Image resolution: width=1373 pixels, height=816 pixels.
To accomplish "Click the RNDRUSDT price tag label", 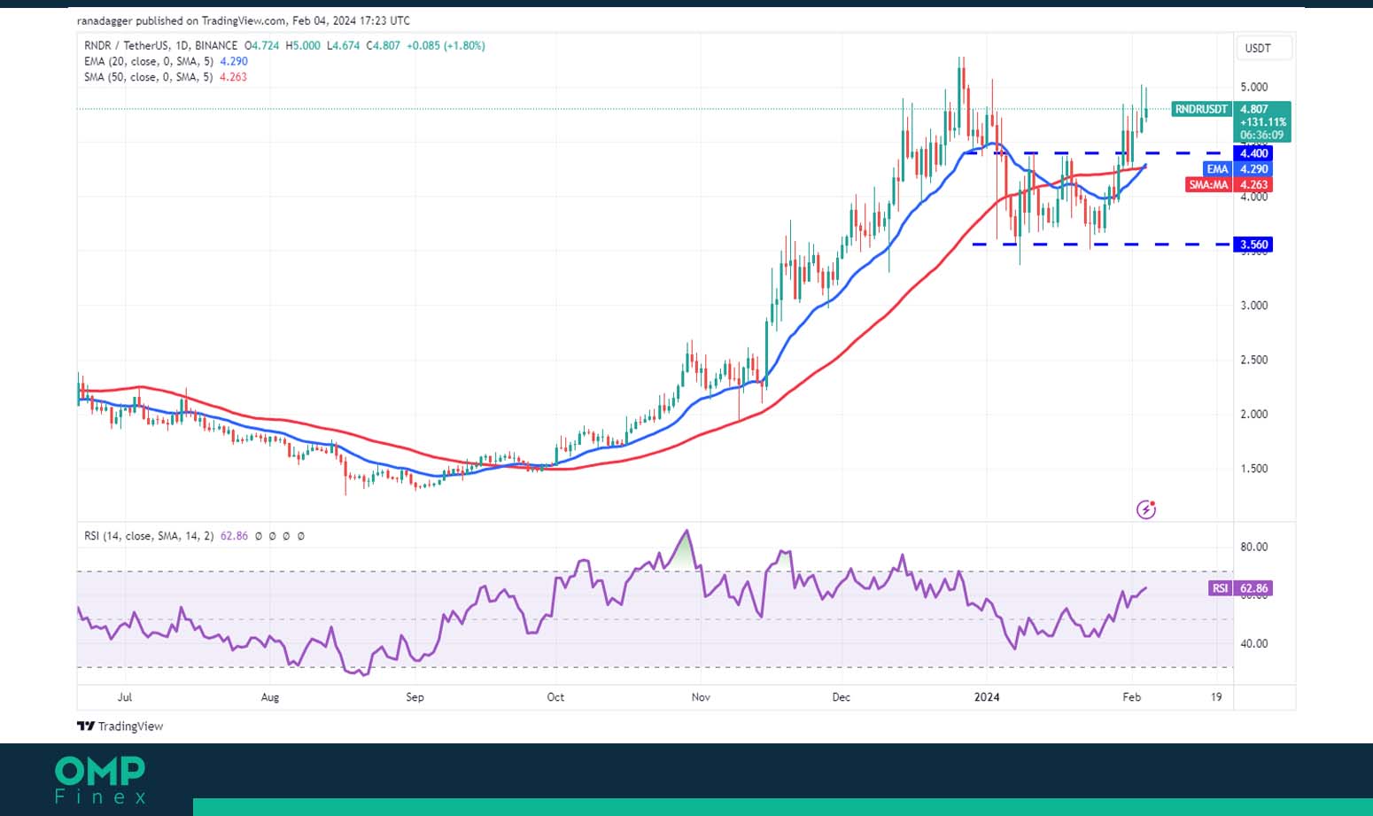I will 1201,109.
